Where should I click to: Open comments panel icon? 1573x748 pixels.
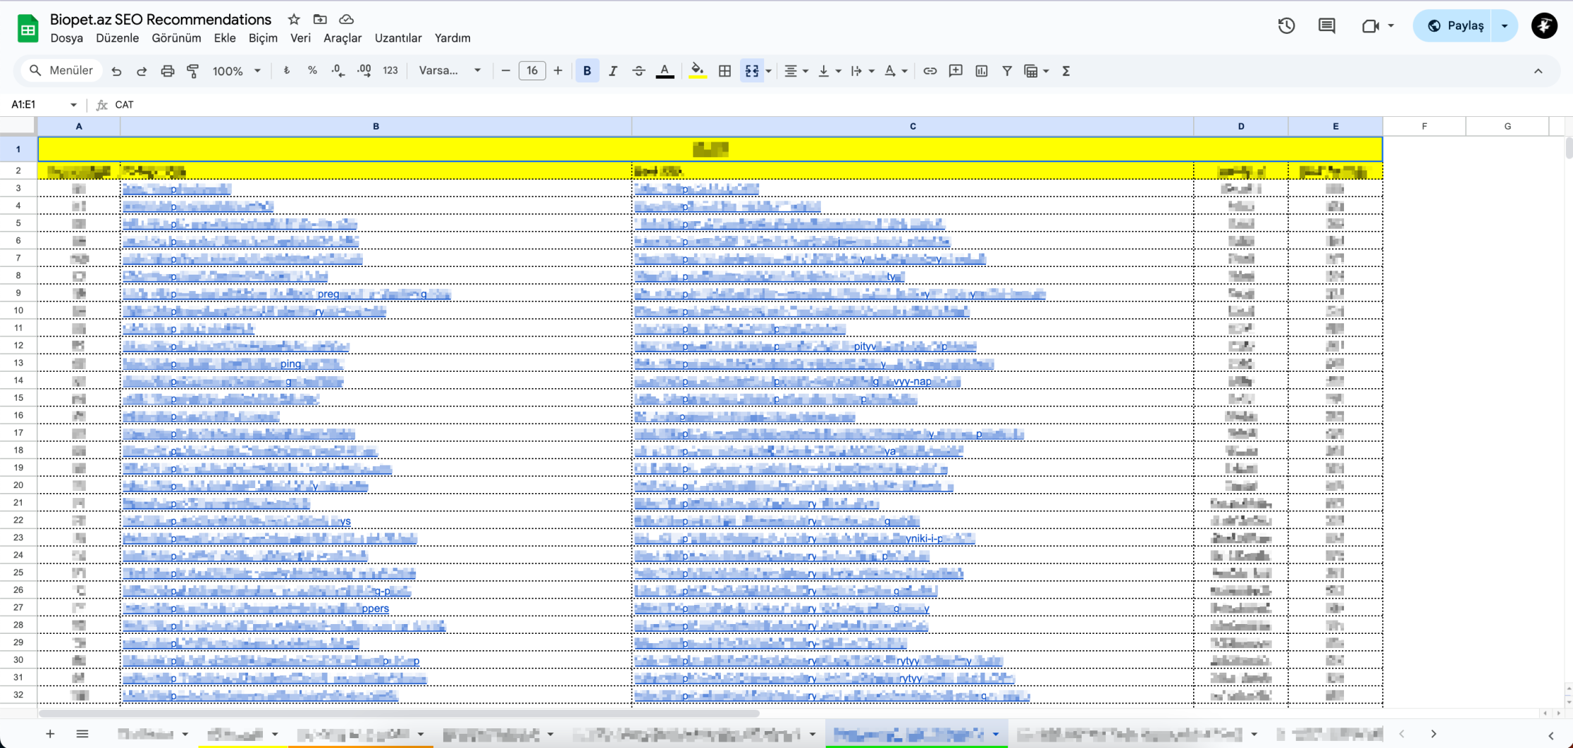tap(1326, 26)
